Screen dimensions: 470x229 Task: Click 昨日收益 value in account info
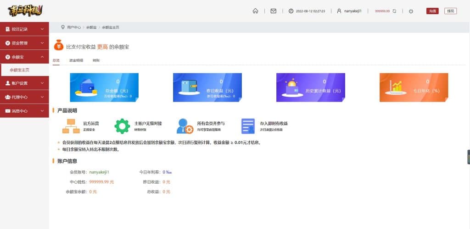tap(166, 182)
